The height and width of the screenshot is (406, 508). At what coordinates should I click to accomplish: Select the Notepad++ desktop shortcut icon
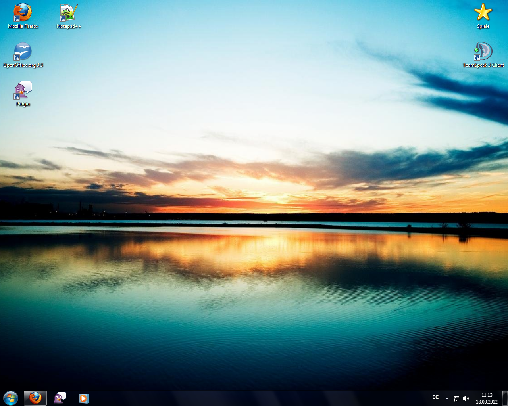tap(68, 12)
